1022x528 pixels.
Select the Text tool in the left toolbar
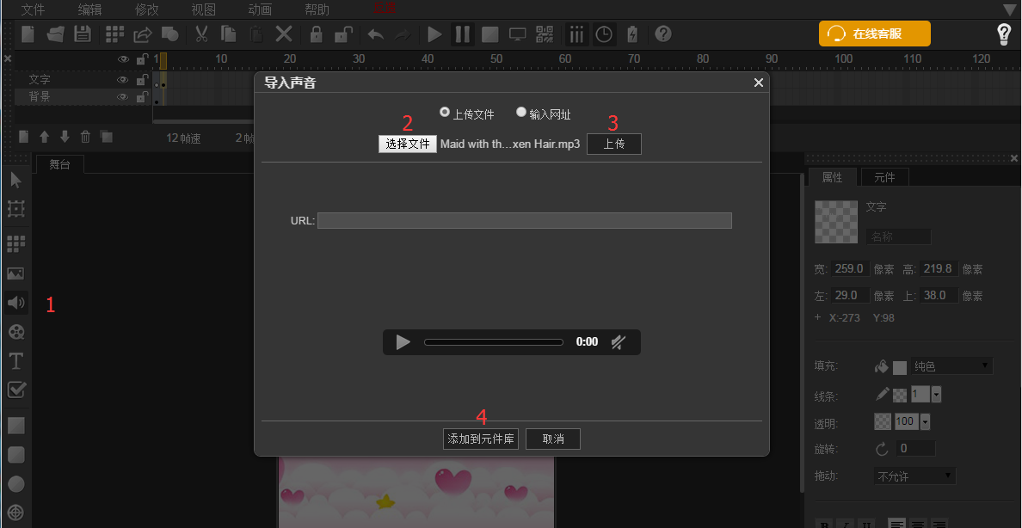click(15, 360)
